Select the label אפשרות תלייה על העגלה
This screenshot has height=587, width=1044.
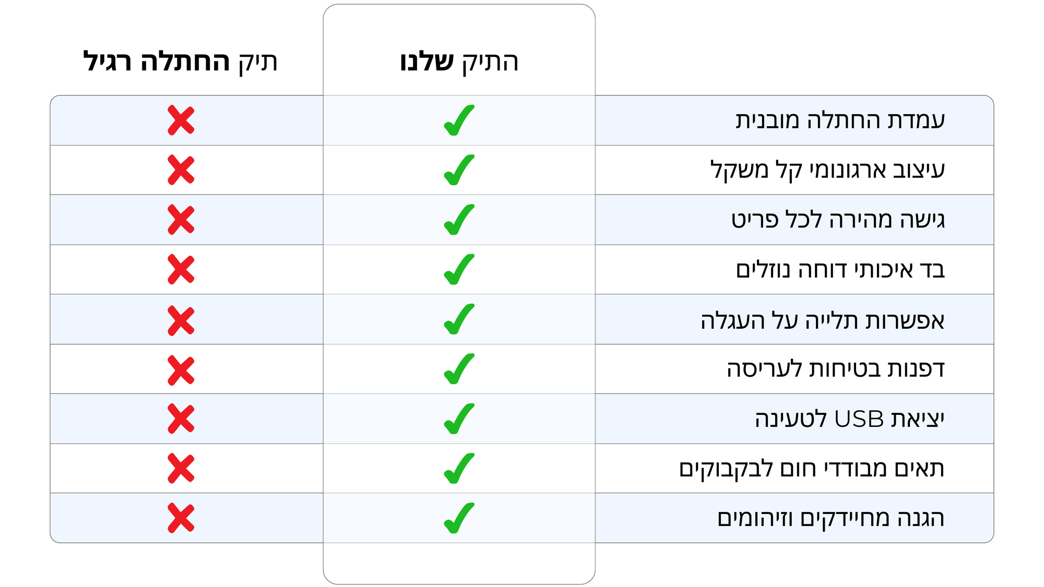tap(823, 320)
